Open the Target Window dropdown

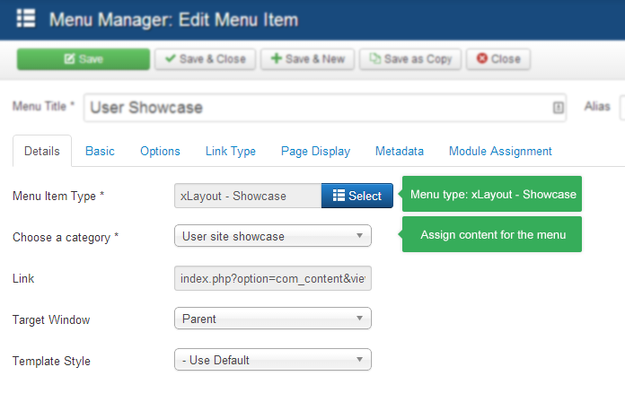(x=272, y=319)
